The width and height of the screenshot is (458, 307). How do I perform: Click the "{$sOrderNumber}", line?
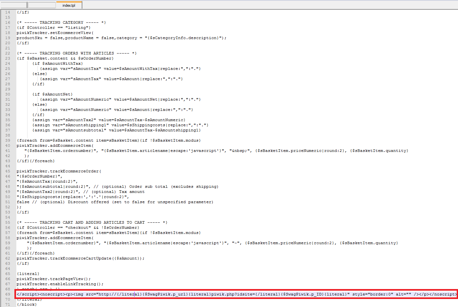40,176
